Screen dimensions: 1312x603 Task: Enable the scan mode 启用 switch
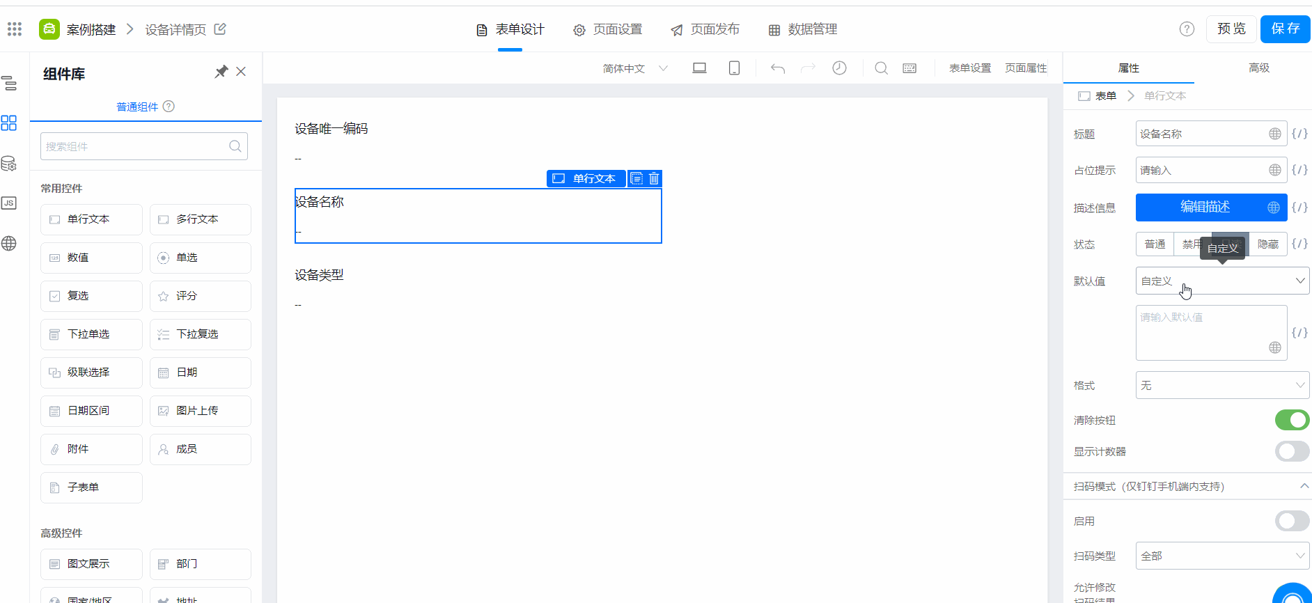1292,521
